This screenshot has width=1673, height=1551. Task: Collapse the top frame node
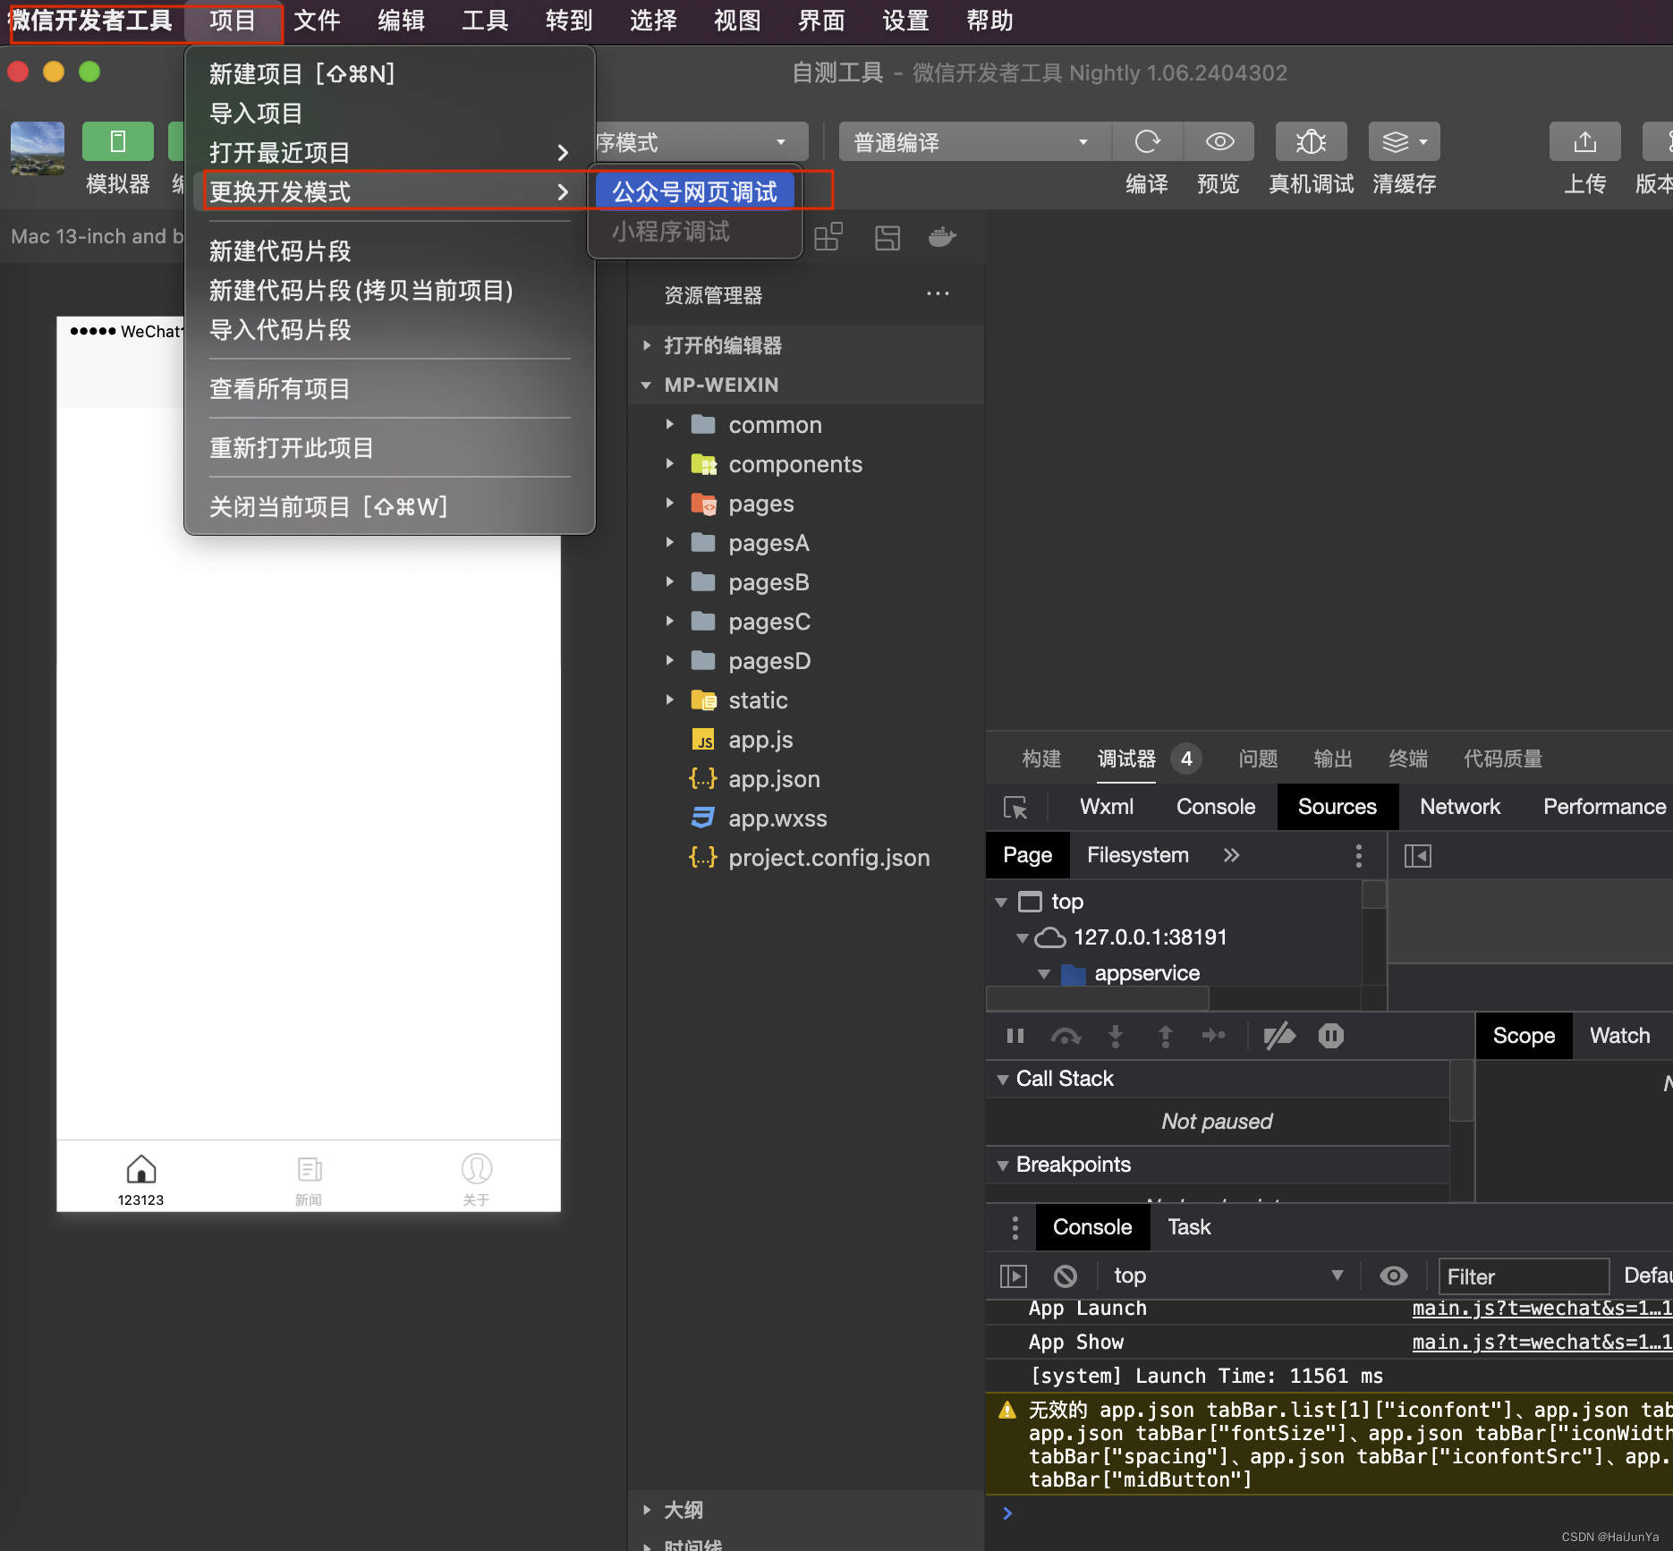coord(1002,902)
